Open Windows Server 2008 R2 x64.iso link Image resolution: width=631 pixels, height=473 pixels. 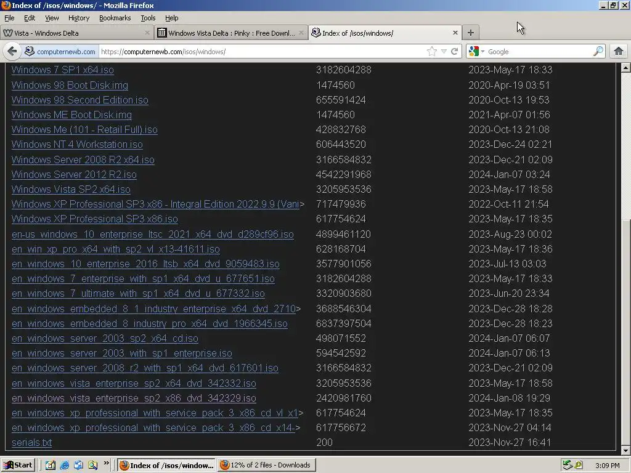point(83,160)
